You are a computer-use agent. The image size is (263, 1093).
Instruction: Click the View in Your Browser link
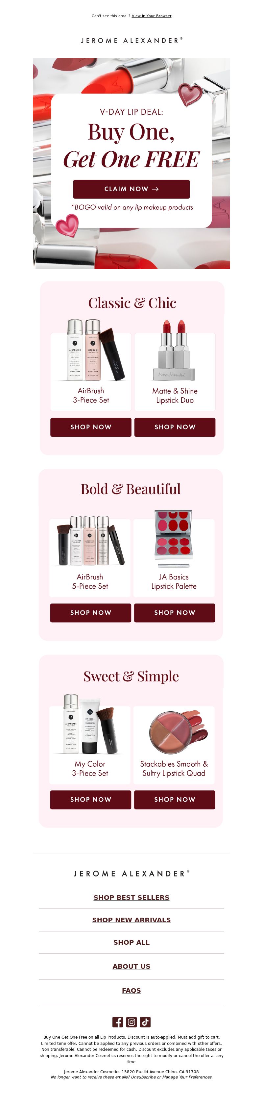pos(152,16)
